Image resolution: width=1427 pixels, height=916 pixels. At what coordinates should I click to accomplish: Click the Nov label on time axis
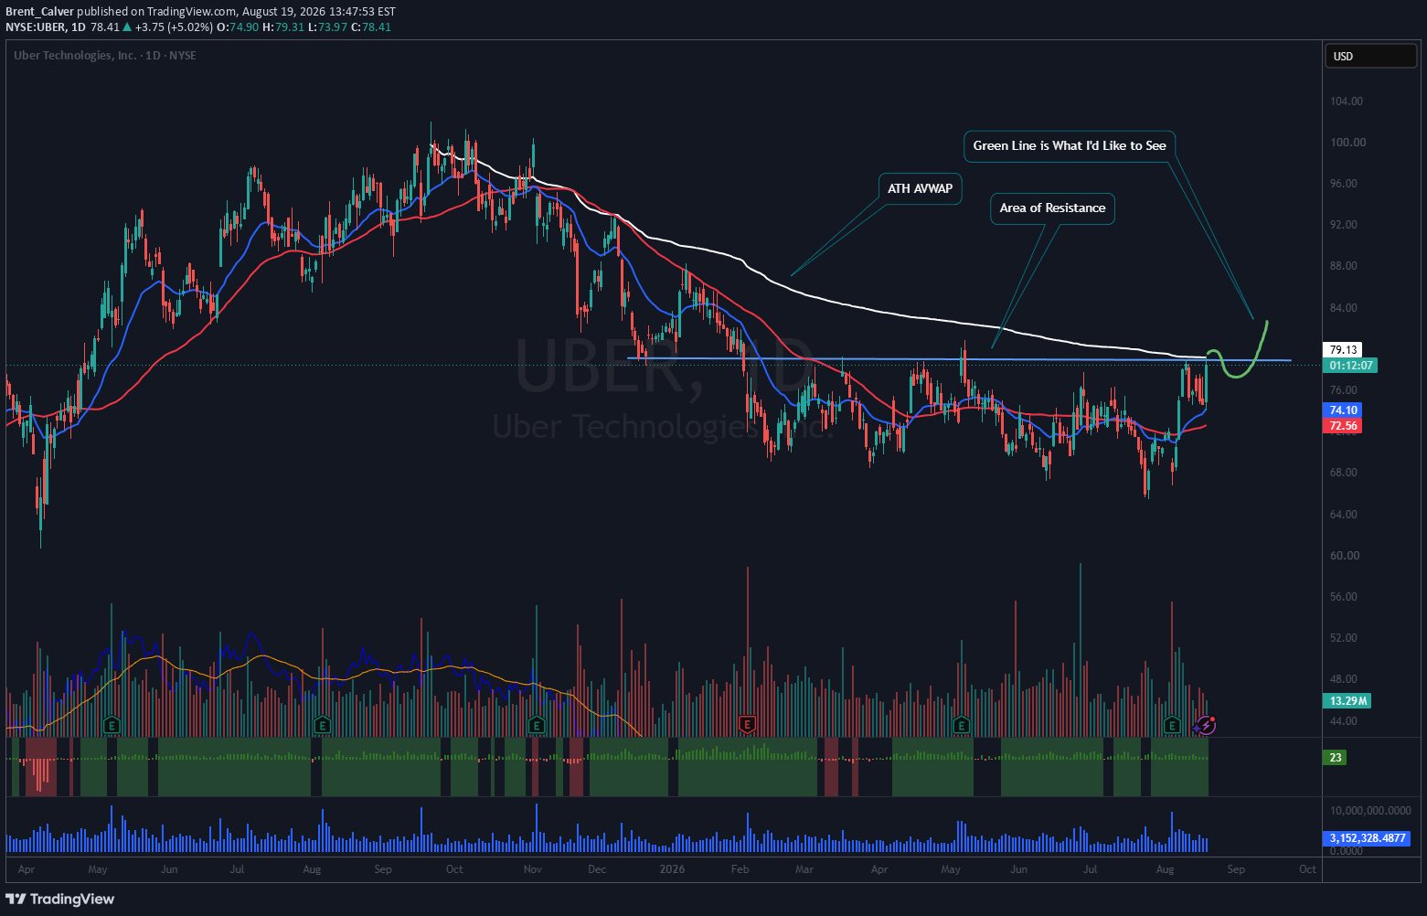tap(533, 869)
